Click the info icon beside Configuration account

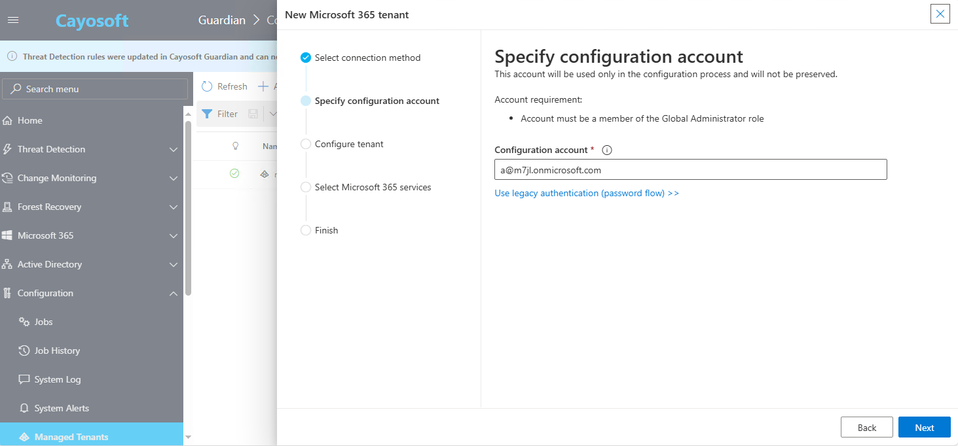tap(607, 150)
